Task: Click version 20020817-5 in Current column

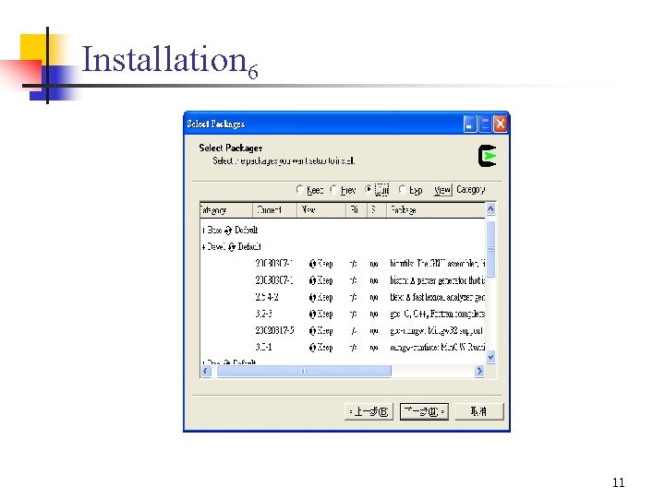Action: [x=275, y=331]
